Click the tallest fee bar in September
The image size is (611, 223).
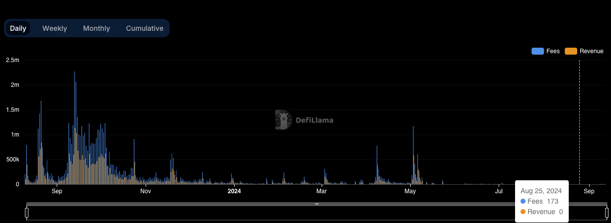(75, 128)
